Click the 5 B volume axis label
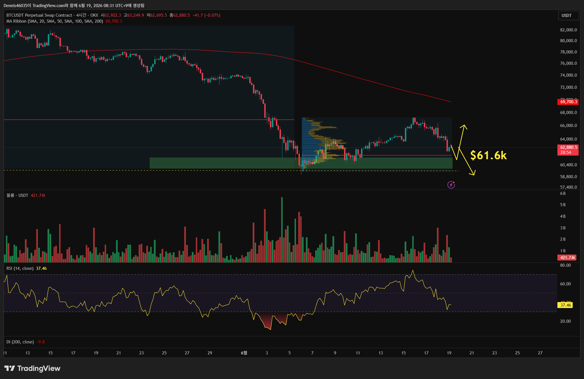The width and height of the screenshot is (584, 379). tap(563, 205)
